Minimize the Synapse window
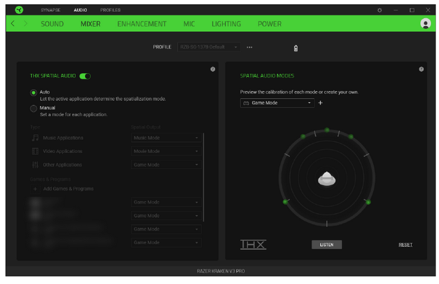This screenshot has width=439, height=284. click(x=396, y=10)
